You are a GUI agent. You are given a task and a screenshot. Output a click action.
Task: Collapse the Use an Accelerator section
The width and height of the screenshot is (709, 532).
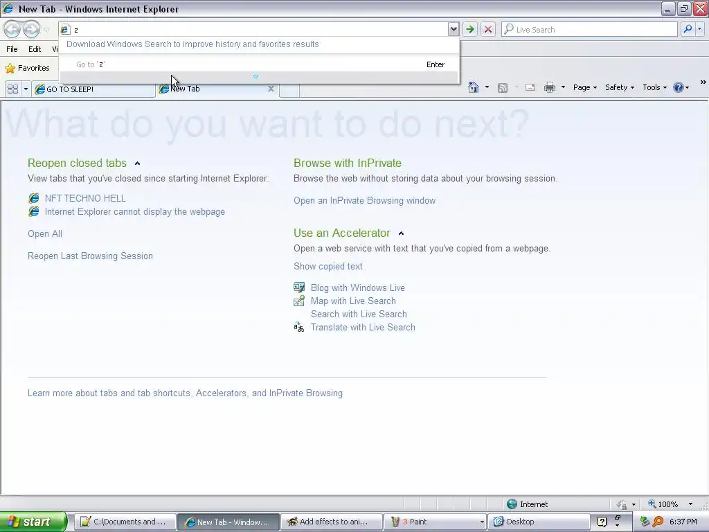tap(401, 233)
